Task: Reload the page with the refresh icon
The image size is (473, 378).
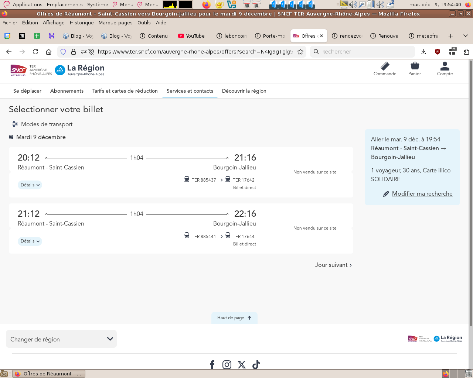Action: click(x=35, y=52)
